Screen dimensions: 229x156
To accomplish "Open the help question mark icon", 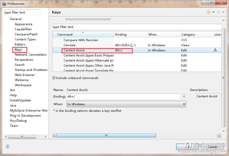I will [x=8, y=147].
